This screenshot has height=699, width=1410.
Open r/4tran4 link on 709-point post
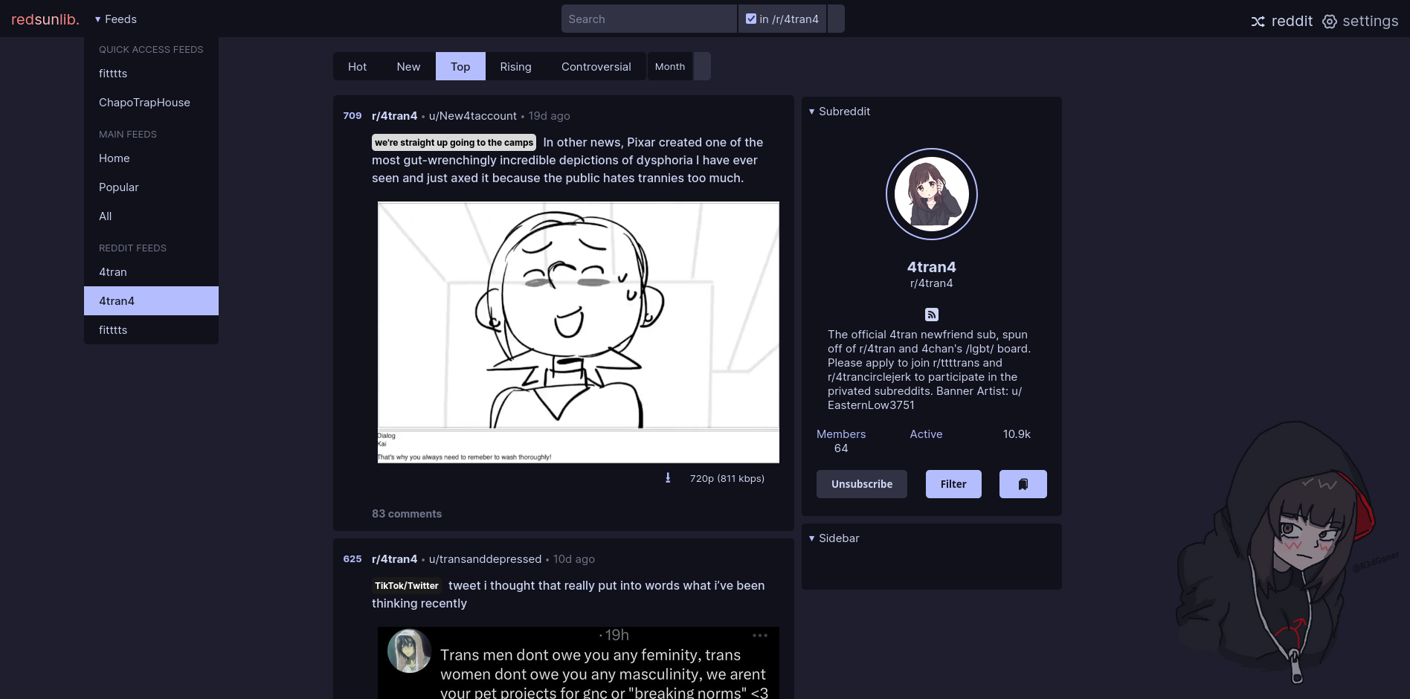coord(394,116)
